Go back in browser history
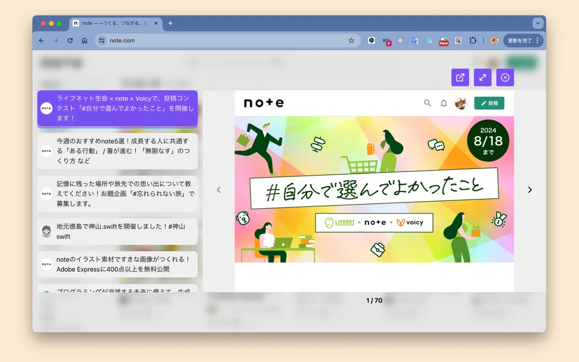Viewport: 579px width, 362px height. pyautogui.click(x=41, y=41)
